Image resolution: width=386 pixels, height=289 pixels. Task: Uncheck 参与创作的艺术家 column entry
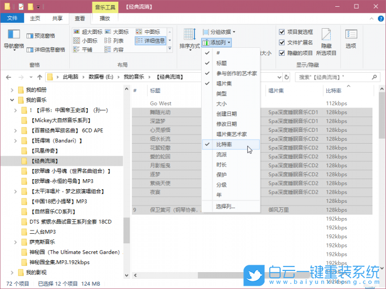[x=231, y=73]
